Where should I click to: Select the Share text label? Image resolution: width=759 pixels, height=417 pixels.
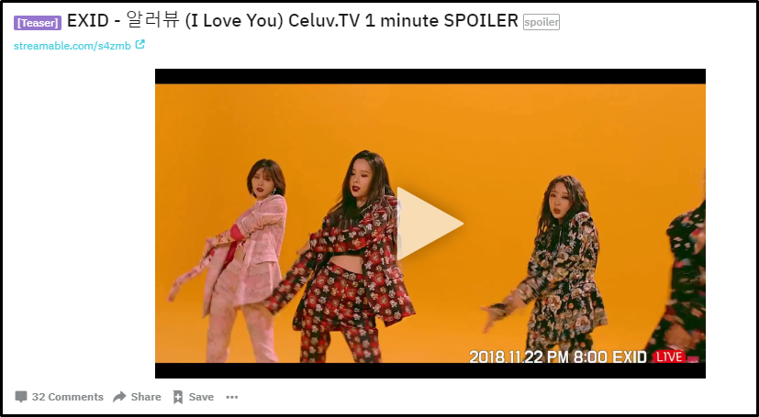click(146, 397)
